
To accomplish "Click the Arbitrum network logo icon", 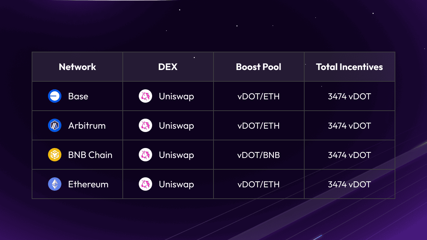I will click(55, 126).
